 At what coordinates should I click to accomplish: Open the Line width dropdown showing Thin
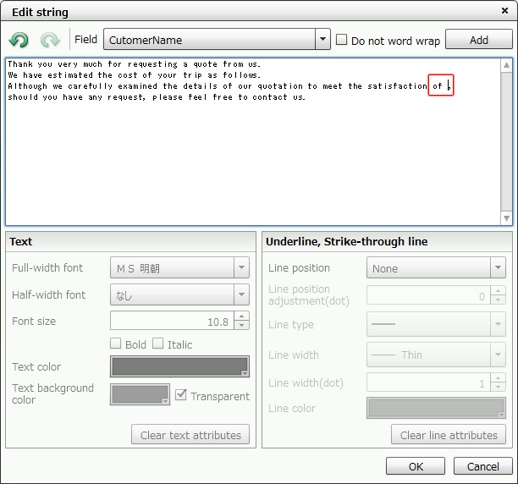click(436, 355)
